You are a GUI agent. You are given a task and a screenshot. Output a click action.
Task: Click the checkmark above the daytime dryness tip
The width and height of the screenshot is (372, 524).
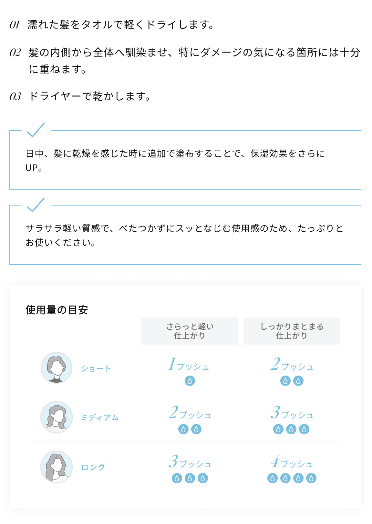36,130
